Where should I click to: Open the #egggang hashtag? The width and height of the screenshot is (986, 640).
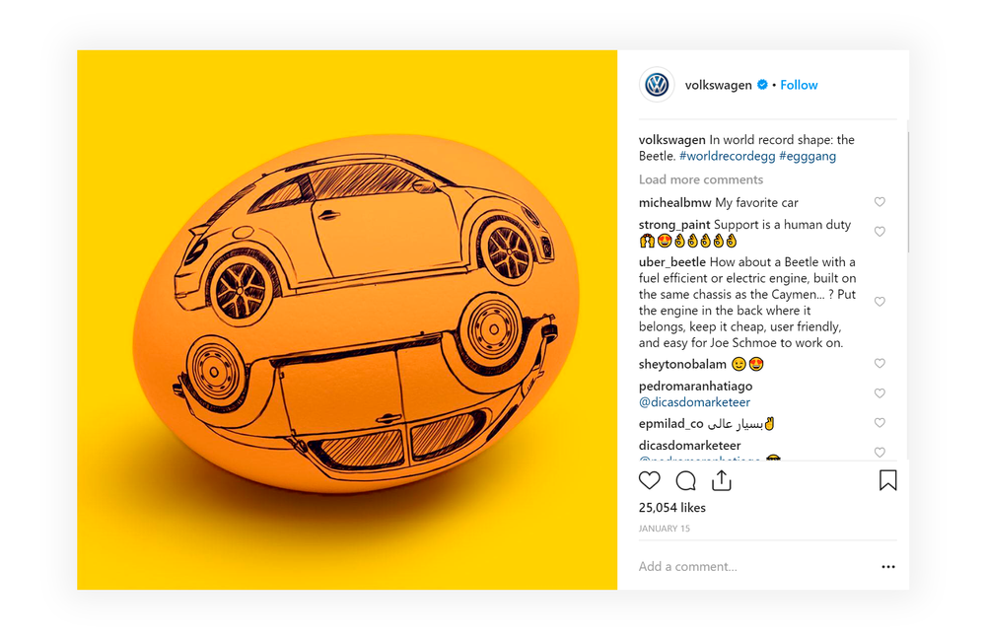808,156
